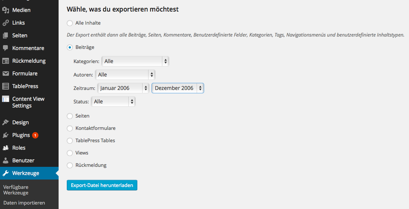Click the Plugins plug icon
Image resolution: width=409 pixels, height=209 pixels.
[x=6, y=135]
